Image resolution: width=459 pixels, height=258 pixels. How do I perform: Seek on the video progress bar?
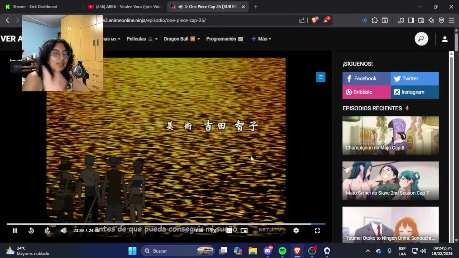[166, 224]
